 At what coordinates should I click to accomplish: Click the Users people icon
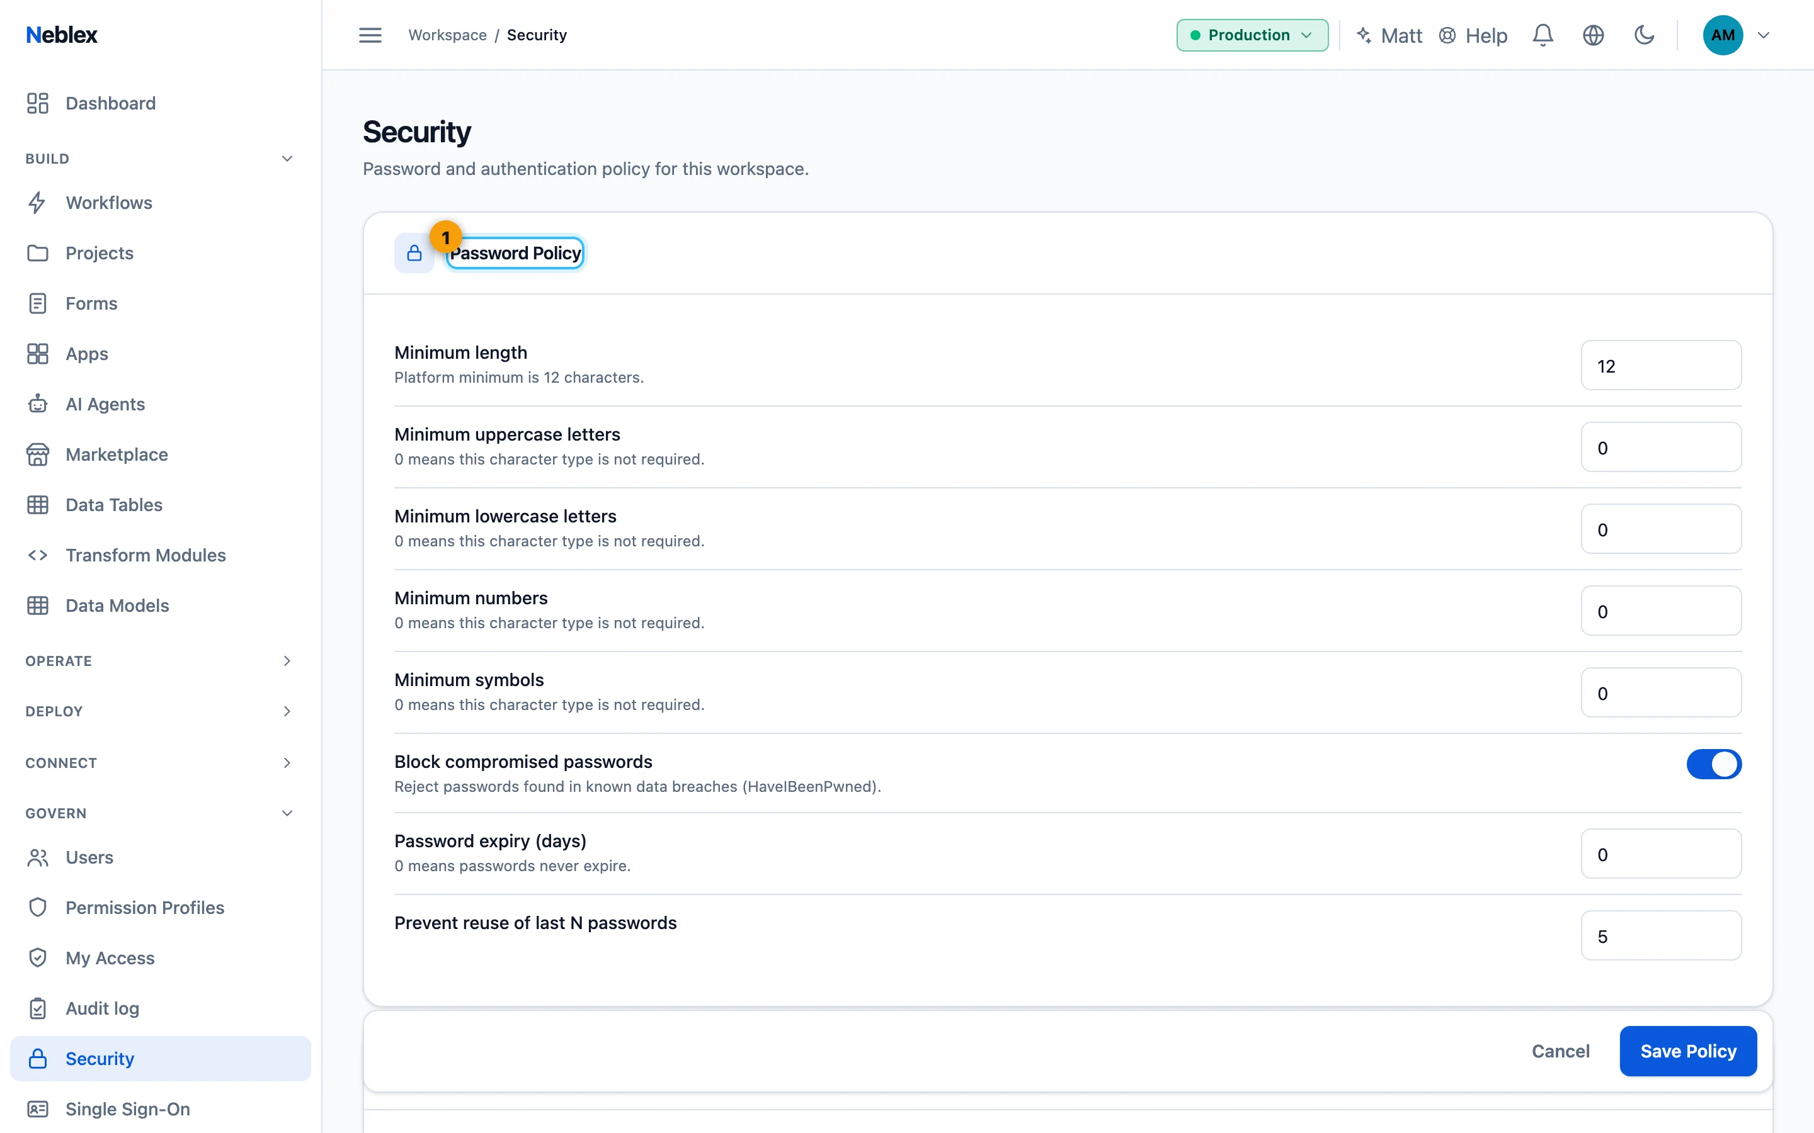tap(38, 857)
